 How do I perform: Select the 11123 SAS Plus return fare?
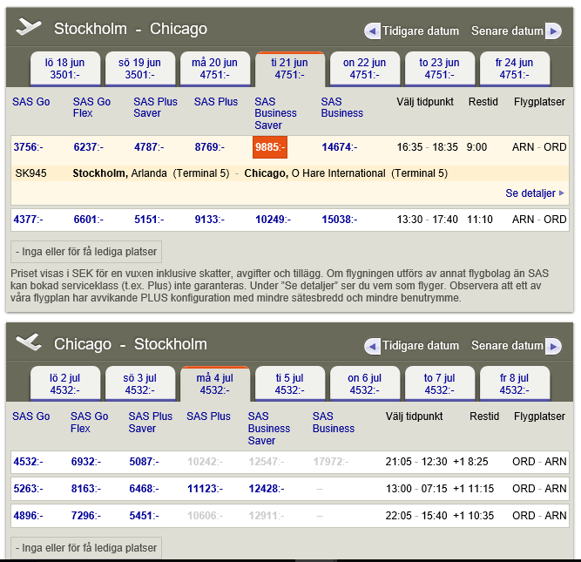tap(205, 489)
